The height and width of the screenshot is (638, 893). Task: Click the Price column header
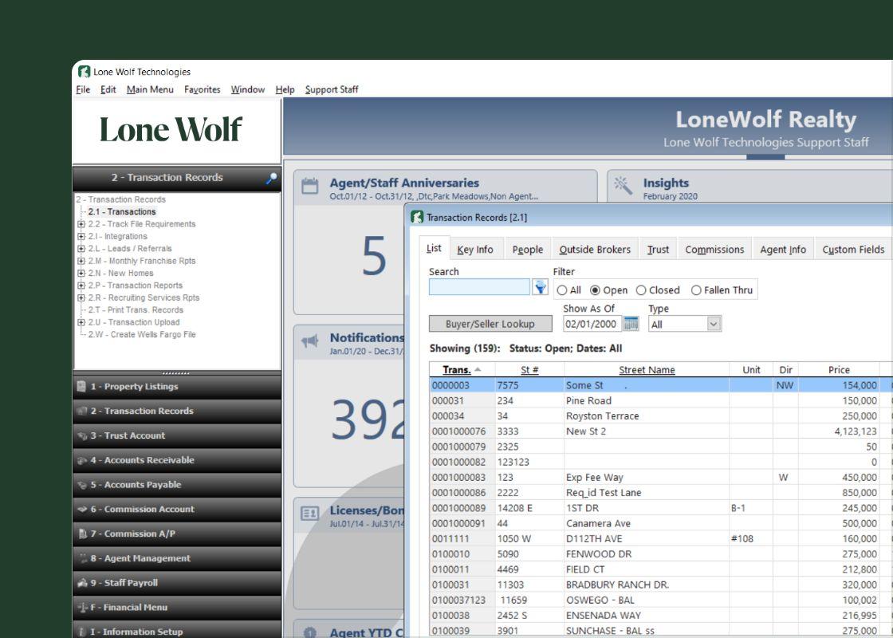[x=839, y=370]
